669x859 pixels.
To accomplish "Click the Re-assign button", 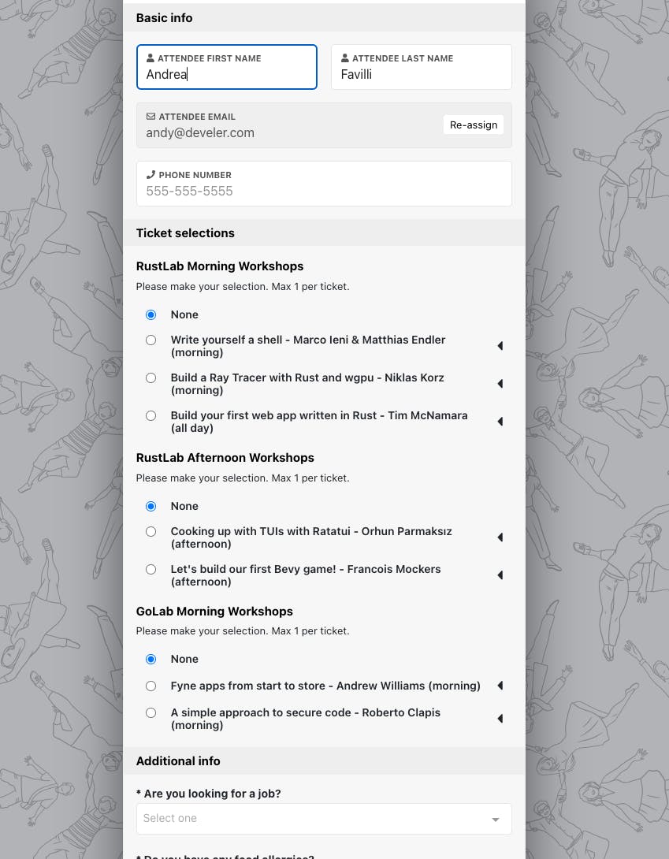I will (x=474, y=125).
